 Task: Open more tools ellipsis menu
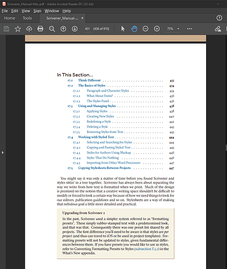(189, 29)
